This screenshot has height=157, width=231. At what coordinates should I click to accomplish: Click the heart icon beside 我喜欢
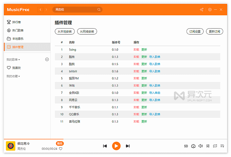pos(9,68)
